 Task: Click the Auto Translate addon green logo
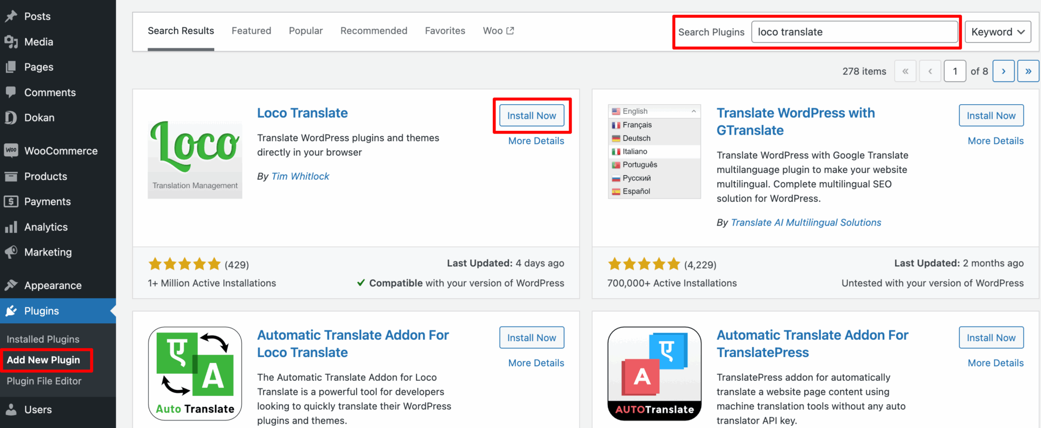pyautogui.click(x=195, y=374)
